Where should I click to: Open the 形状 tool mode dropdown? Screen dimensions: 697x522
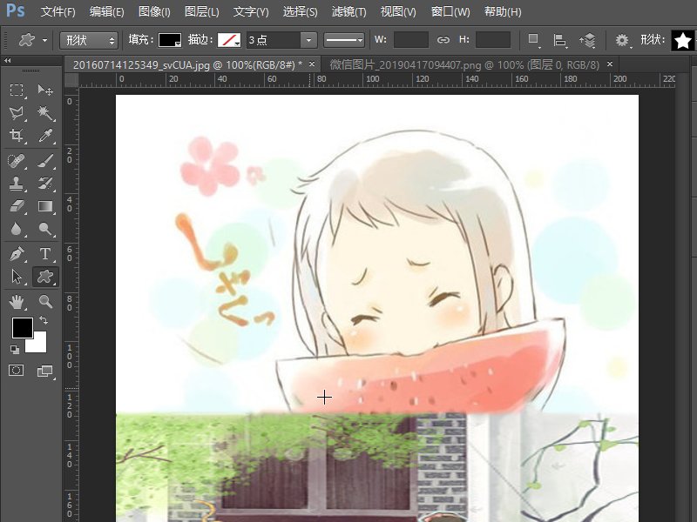click(89, 40)
